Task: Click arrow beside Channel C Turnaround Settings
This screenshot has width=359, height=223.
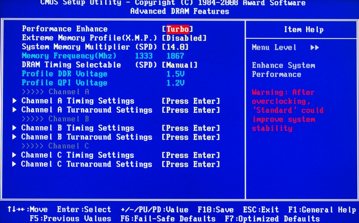Action: coord(14,165)
